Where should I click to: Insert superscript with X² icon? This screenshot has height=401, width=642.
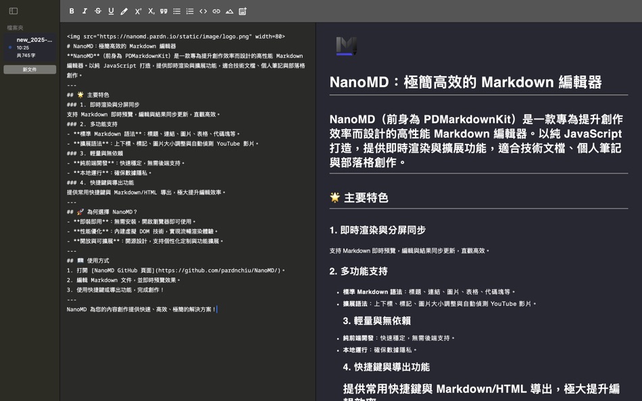coord(138,11)
